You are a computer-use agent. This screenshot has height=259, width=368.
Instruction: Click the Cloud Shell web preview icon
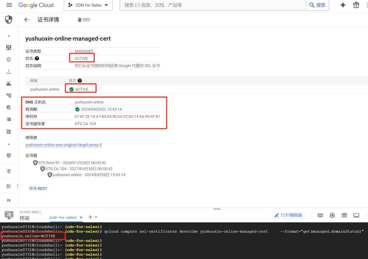click(x=344, y=215)
